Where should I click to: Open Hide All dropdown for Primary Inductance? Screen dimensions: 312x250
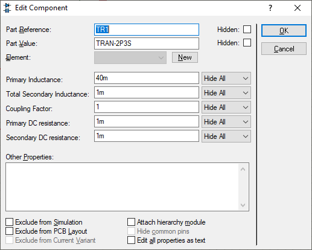point(226,78)
